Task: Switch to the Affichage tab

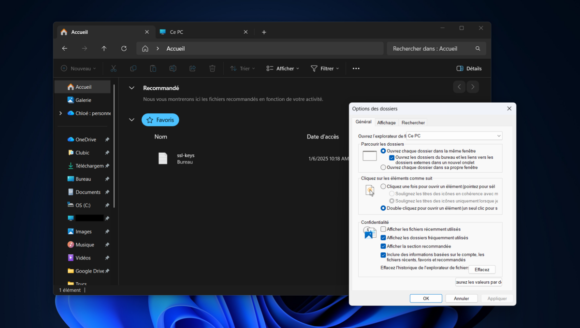Action: tap(386, 123)
